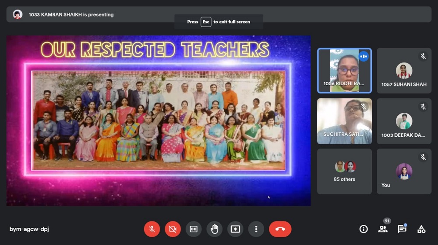
Task: Open the activities panel
Action: 421,229
